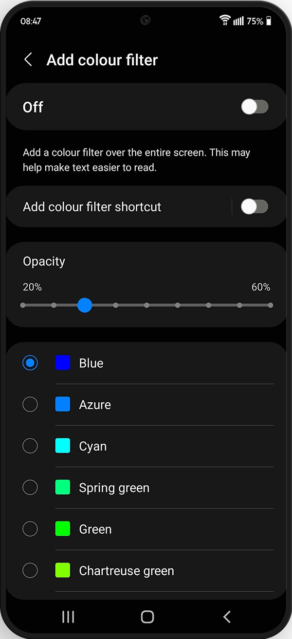
Task: Open the Recents button in the navigation bar
Action: coord(68,616)
